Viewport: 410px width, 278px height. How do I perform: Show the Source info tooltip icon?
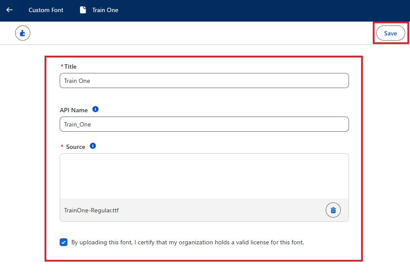93,146
